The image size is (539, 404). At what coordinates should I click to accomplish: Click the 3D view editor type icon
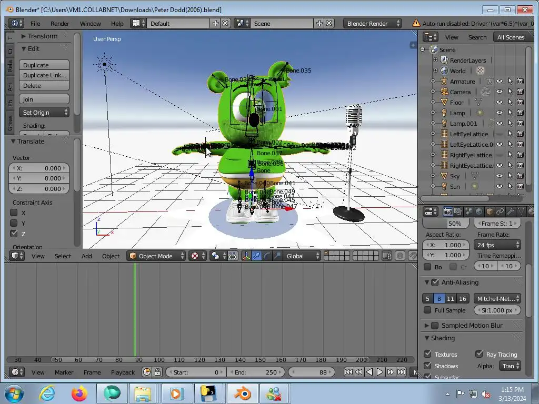pyautogui.click(x=16, y=256)
